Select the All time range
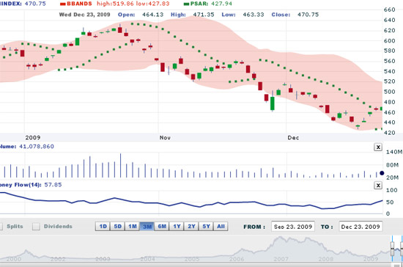Screen dimensions: 403x267 point(221,227)
